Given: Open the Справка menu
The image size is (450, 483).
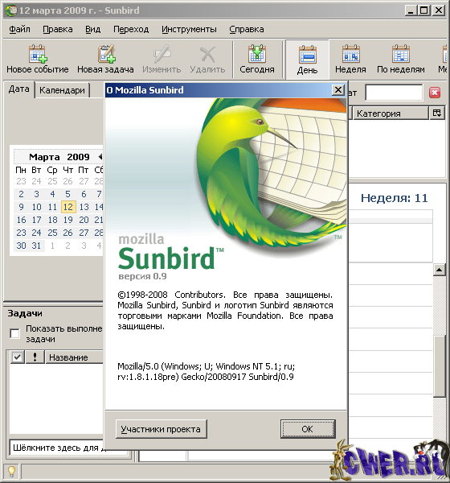Looking at the screenshot, I should (x=247, y=29).
